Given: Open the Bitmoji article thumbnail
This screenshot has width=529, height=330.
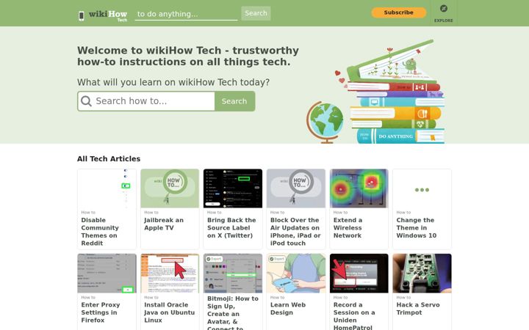Looking at the screenshot, I should (x=233, y=273).
